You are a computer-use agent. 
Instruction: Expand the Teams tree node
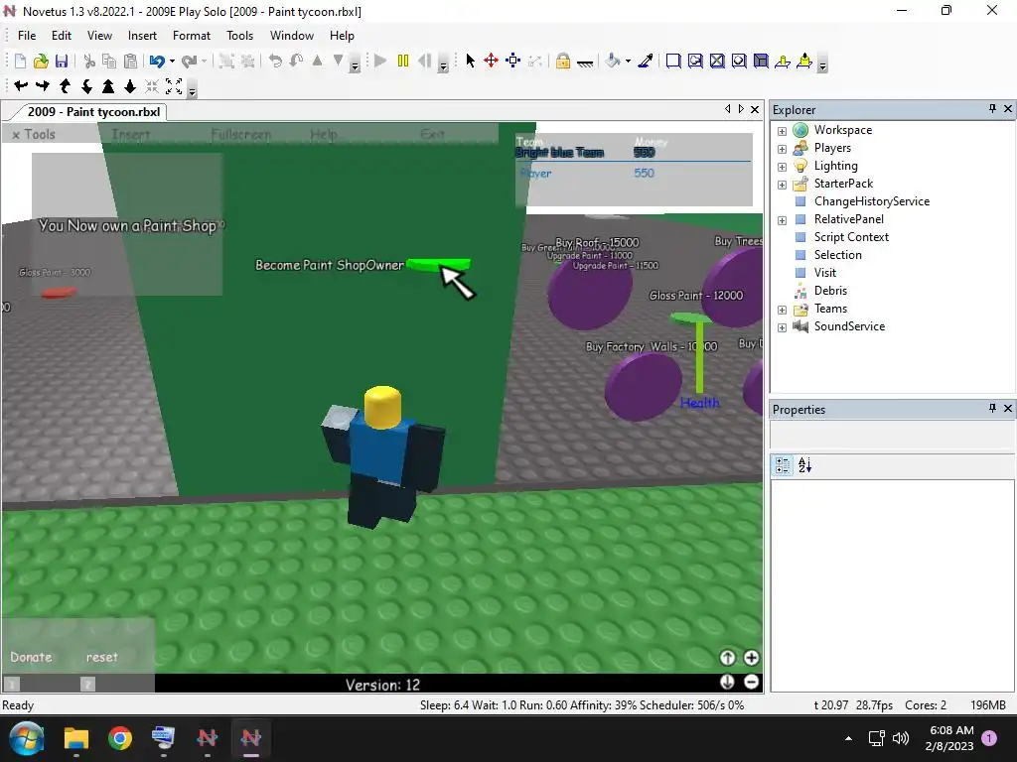(x=783, y=310)
